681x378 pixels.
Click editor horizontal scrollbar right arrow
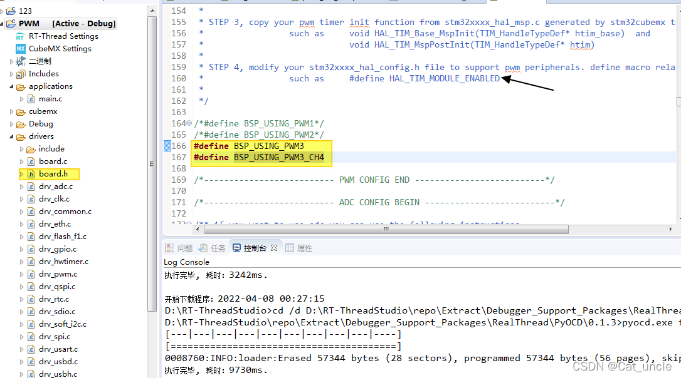(x=670, y=229)
